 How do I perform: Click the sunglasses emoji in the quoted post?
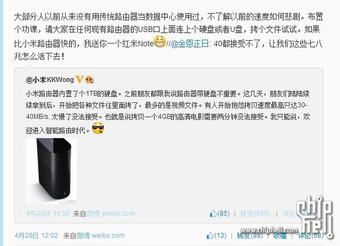point(98,128)
